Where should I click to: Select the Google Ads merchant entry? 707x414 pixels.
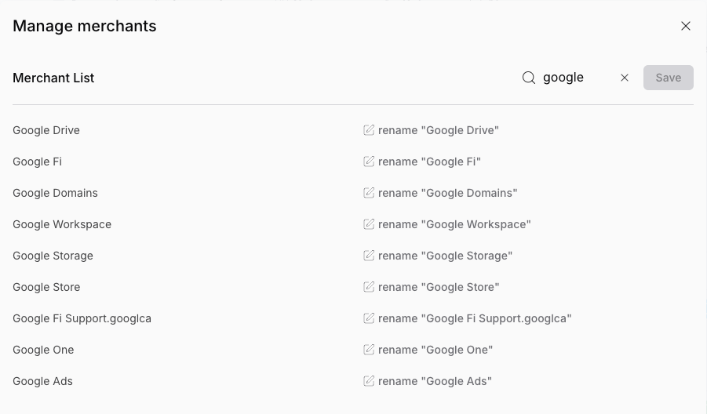click(x=42, y=381)
